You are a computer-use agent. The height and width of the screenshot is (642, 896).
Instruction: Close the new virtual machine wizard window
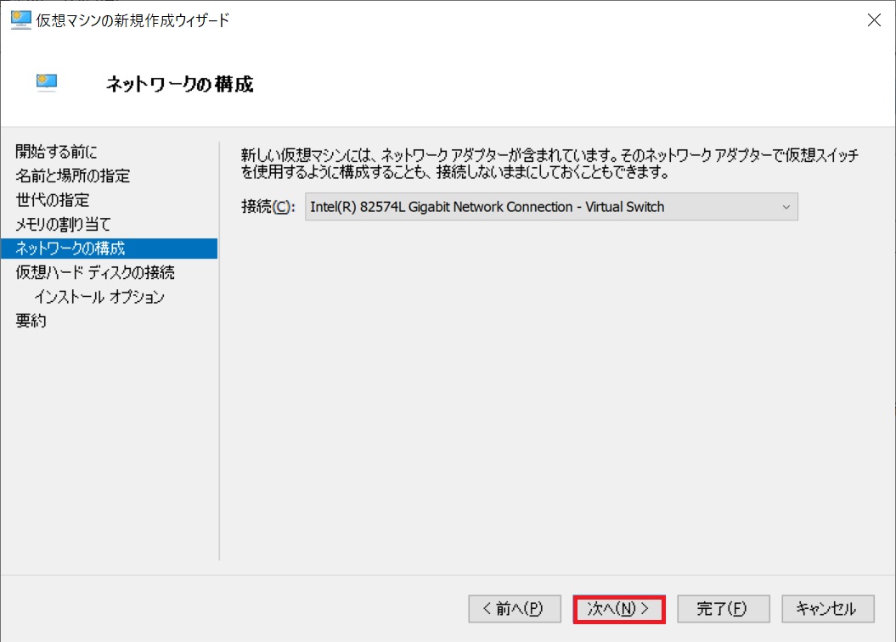coord(874,20)
